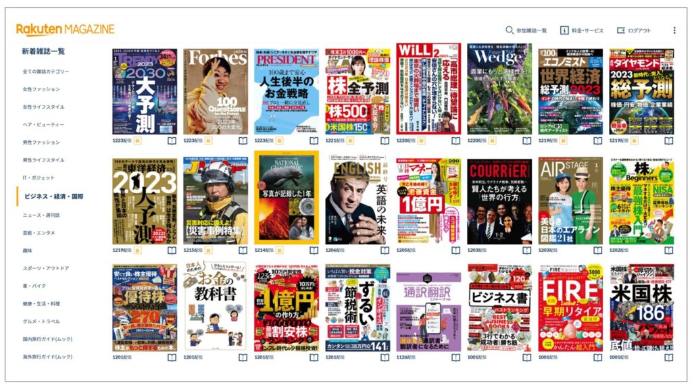The image size is (692, 389).
Task: Select グルメ・トラベル category
Action: (41, 321)
